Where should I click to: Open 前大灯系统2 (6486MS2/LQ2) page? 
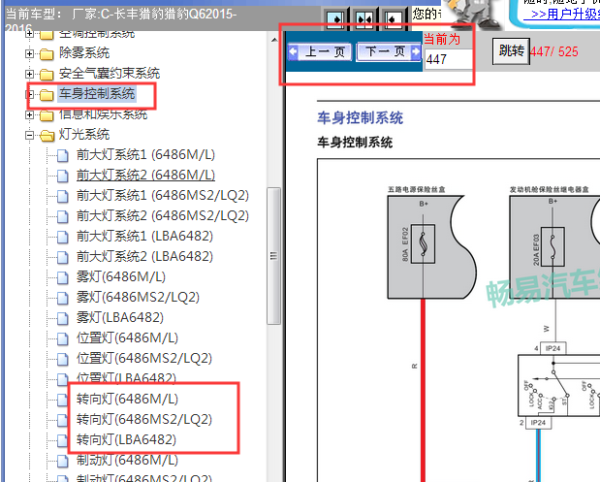pos(163,215)
